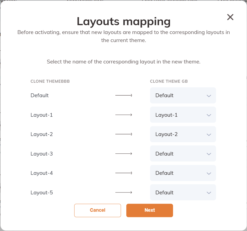Proceed with the Next button
This screenshot has height=231, width=247.
tap(150, 210)
